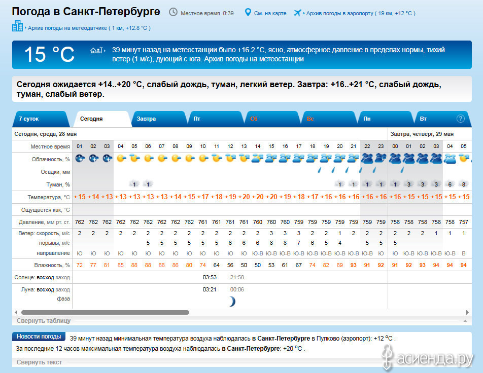
Task: Click the raindrop icon under hour 20
Action: [x=347, y=170]
